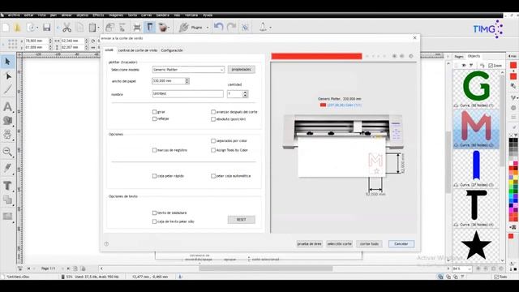Click the Print icon in toolbar
This screenshot has width=519, height=292.
tap(137, 28)
